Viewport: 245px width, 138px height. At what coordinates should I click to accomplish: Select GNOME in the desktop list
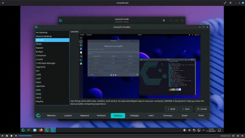pyautogui.click(x=52, y=40)
